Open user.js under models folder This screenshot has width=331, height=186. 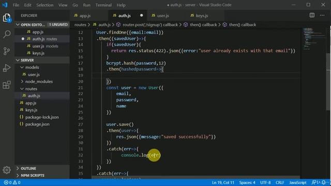pyautogui.click(x=42, y=74)
